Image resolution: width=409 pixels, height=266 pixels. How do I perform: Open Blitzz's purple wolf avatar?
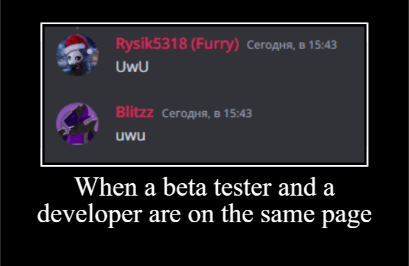(78, 124)
